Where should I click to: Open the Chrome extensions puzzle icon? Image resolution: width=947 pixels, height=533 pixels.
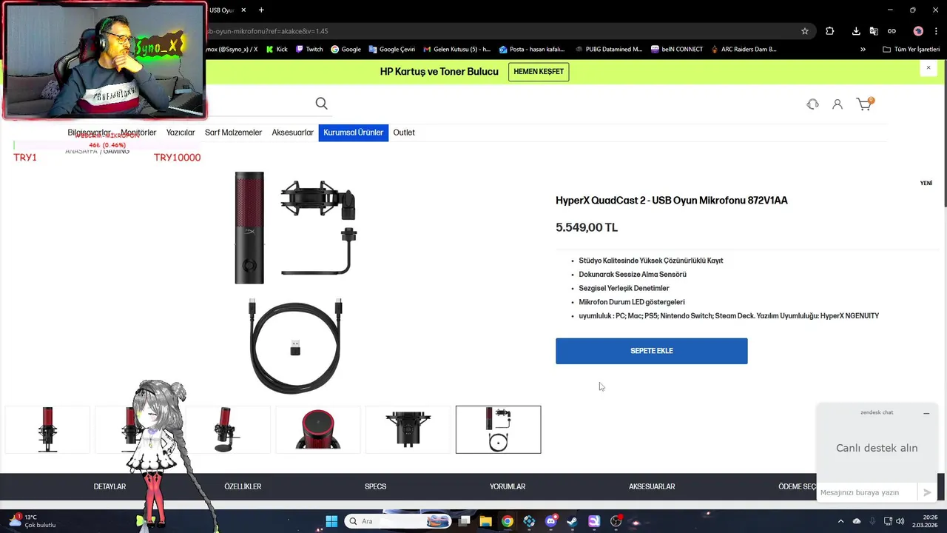pos(829,31)
